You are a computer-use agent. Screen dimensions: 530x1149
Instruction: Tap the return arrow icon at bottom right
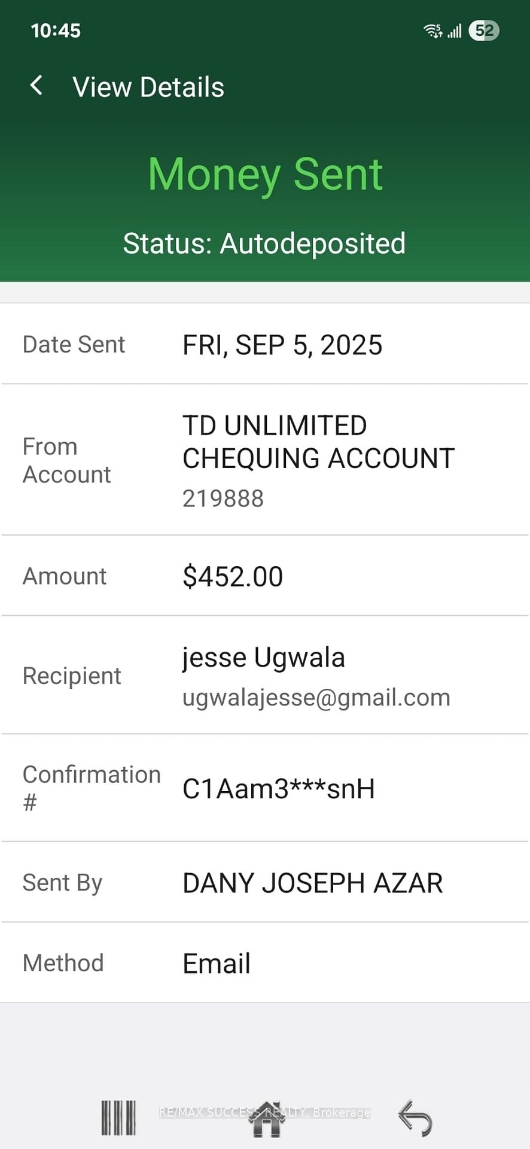click(415, 1117)
